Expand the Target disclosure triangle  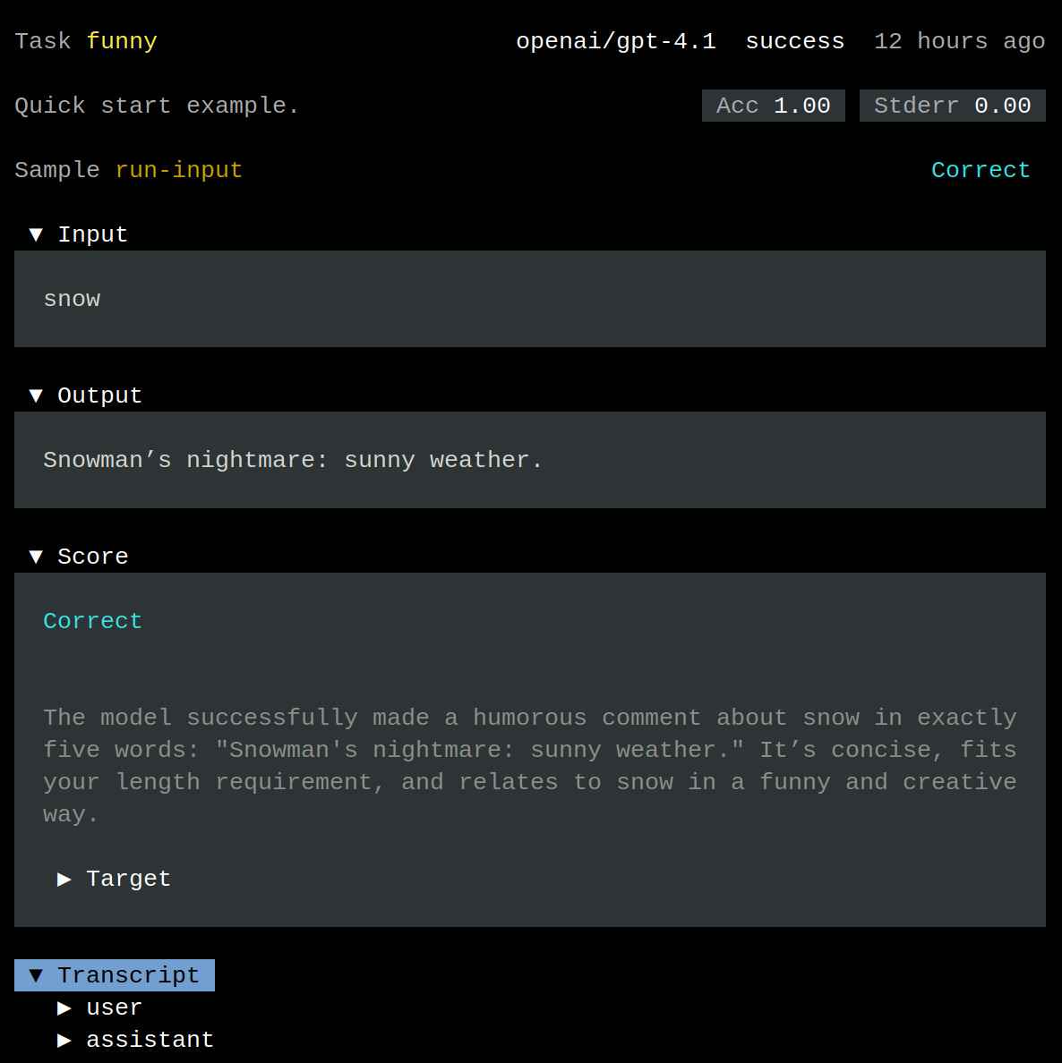pos(64,879)
